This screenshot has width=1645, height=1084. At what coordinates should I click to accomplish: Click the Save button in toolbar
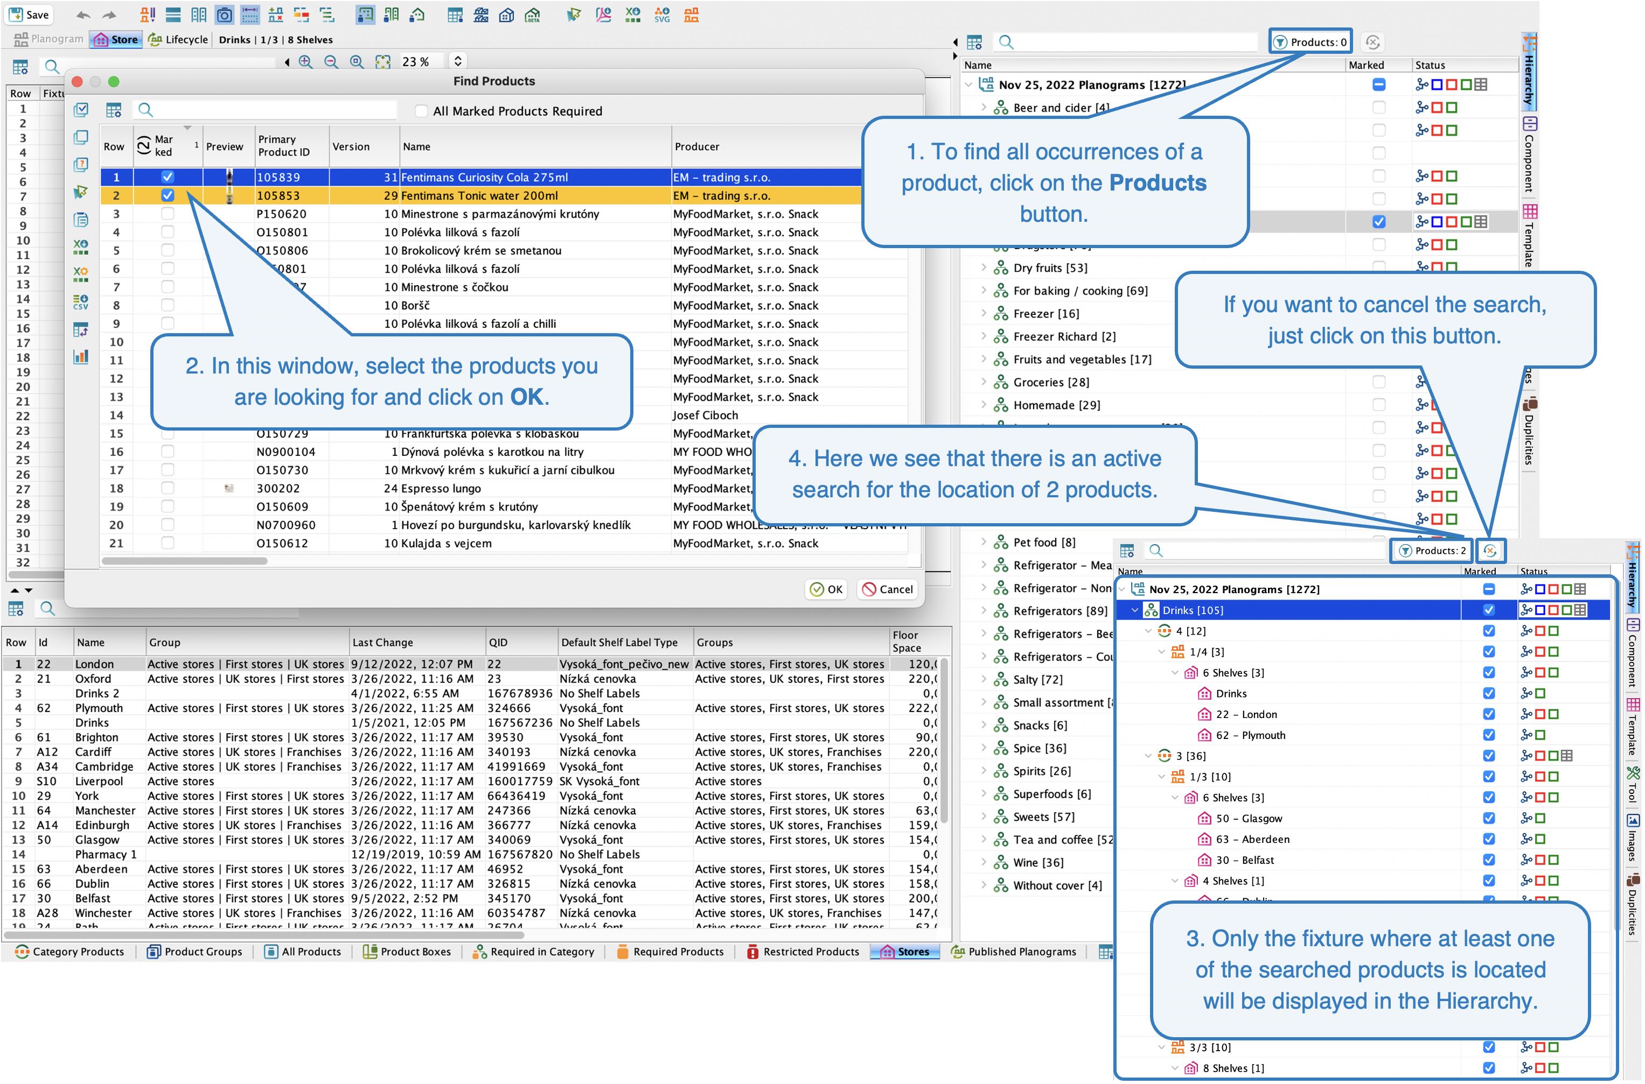point(29,15)
